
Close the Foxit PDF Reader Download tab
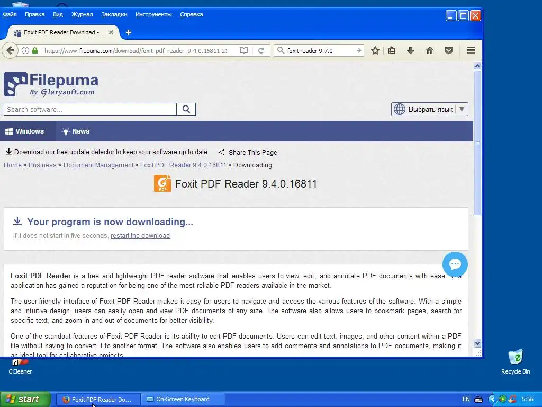111,32
